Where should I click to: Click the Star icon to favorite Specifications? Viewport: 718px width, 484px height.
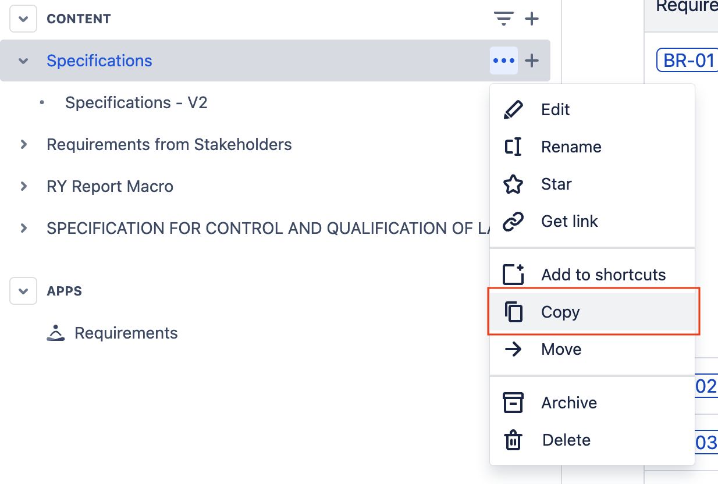pos(513,184)
